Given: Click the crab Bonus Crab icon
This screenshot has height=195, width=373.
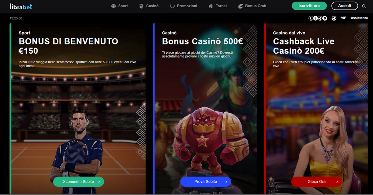Looking at the screenshot, I should 241,6.
